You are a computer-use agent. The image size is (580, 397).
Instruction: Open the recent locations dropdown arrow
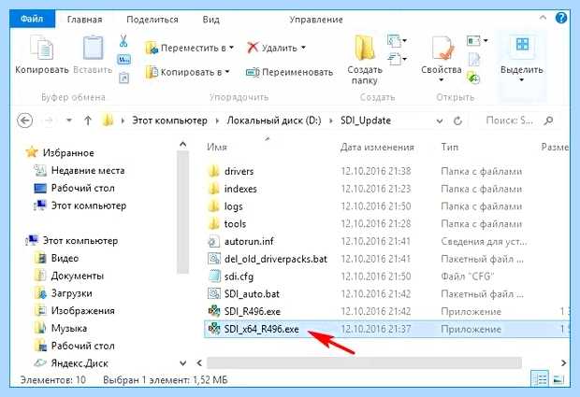coord(69,121)
